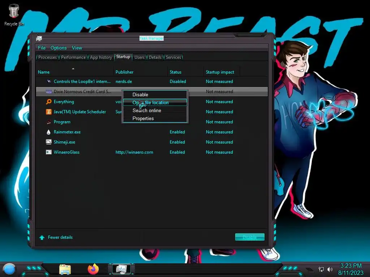The image size is (370, 277).
Task: Select the Controls the LoopBe1 intern... row
Action: (x=152, y=82)
